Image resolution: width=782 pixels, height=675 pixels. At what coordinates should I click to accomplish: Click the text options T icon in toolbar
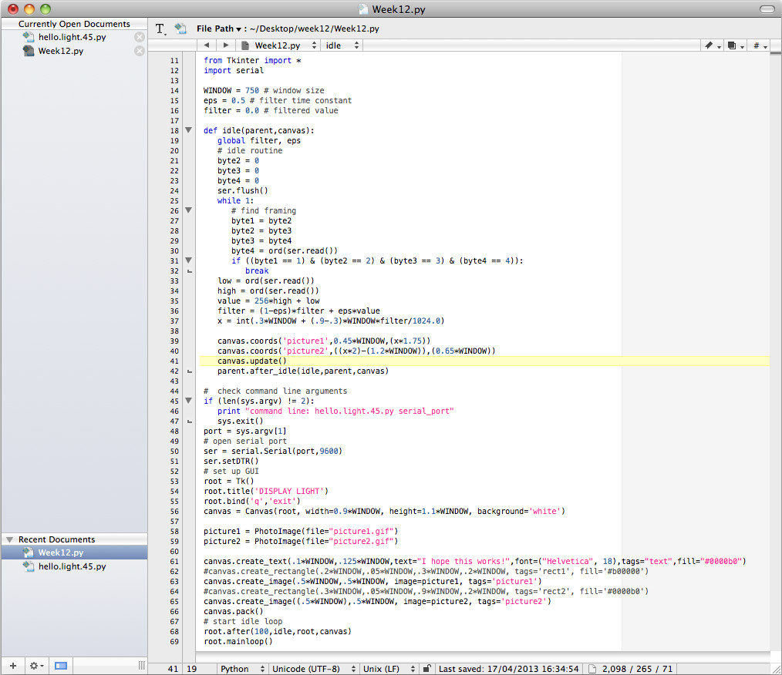[x=160, y=28]
